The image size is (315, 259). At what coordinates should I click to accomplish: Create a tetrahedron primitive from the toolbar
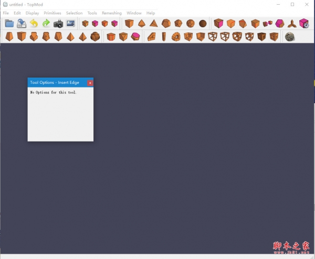[142, 24]
